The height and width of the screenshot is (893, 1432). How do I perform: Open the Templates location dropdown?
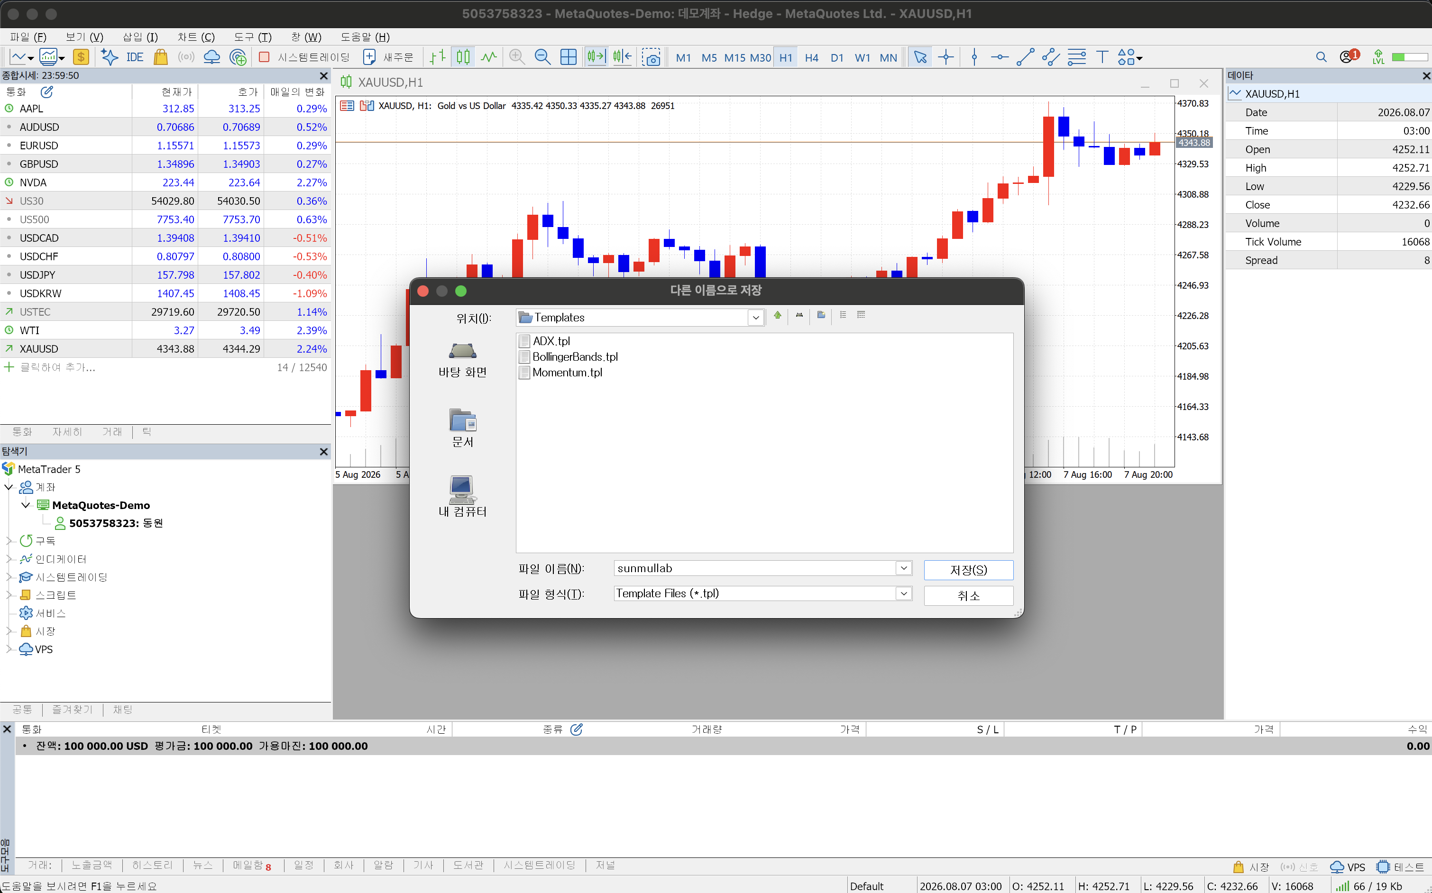(755, 318)
